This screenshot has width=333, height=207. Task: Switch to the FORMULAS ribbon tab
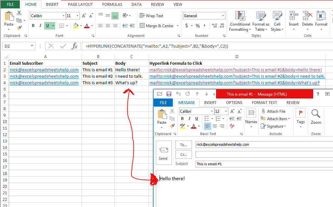[112, 4]
